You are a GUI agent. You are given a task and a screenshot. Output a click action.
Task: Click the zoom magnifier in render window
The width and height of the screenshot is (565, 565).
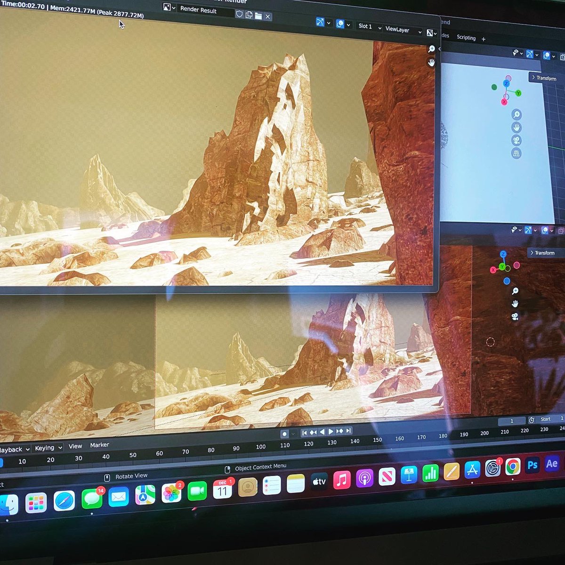[x=431, y=49]
